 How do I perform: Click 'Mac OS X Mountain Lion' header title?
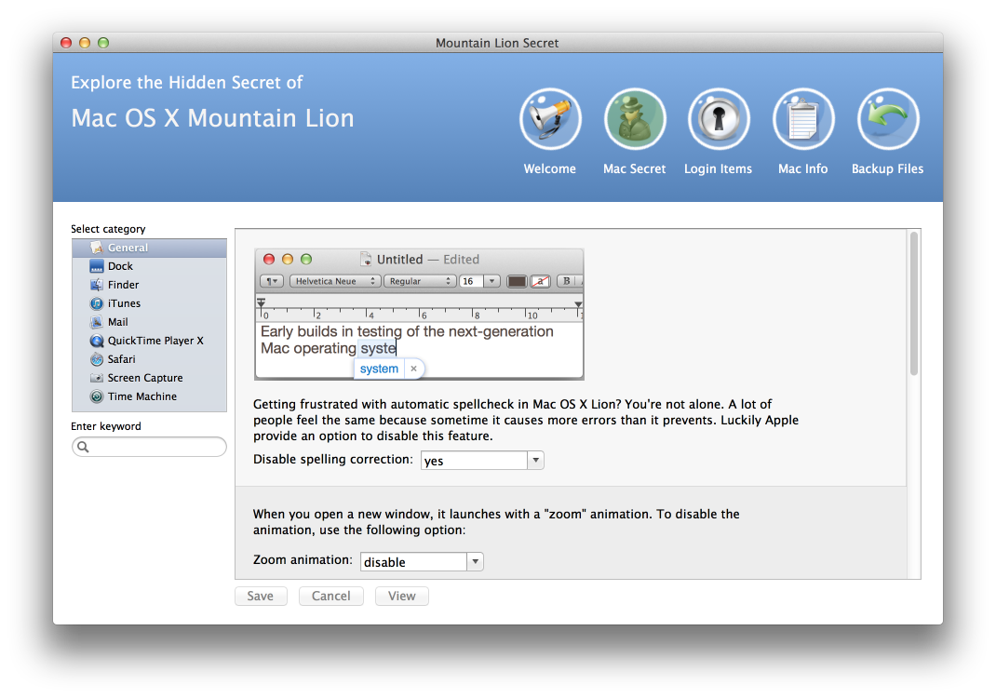coord(212,118)
